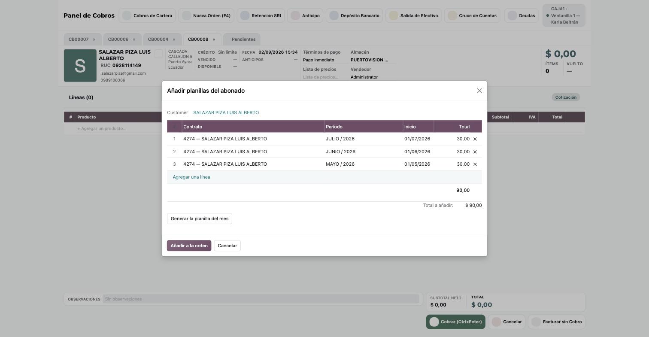The height and width of the screenshot is (337, 649).
Task: Click the Cruce de Cuentas icon
Action: (x=452, y=15)
